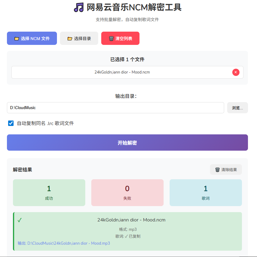257x257 pixels.
Task: Browse for output folder with 浏览...
Action: click(x=237, y=108)
